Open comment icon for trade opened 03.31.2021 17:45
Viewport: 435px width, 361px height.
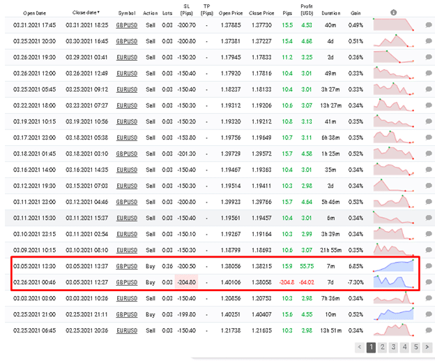pyautogui.click(x=428, y=25)
